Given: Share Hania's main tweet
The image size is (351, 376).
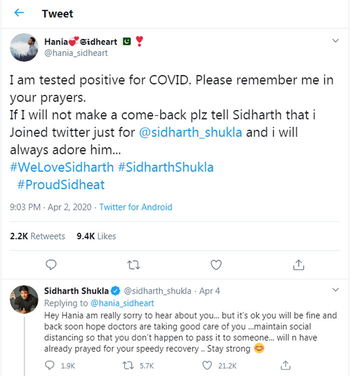Looking at the screenshot, I should (x=298, y=264).
